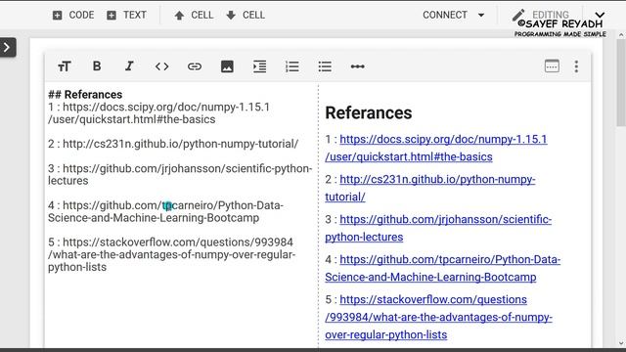Insert a link

point(195,66)
